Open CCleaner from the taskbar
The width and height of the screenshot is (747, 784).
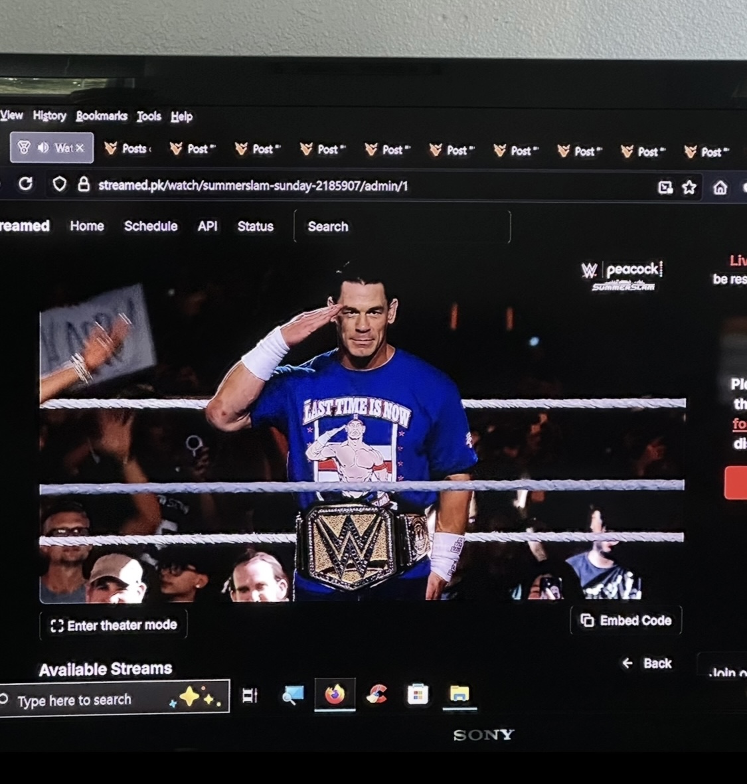[x=376, y=694]
